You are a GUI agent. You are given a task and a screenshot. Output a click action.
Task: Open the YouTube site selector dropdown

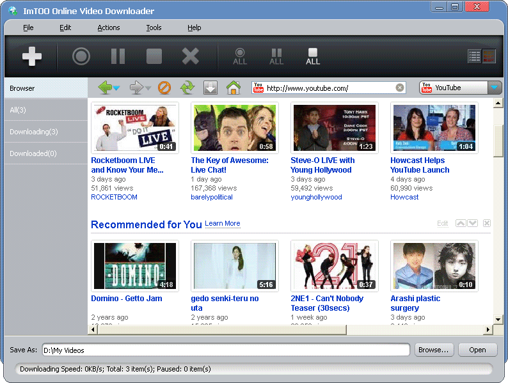point(495,88)
